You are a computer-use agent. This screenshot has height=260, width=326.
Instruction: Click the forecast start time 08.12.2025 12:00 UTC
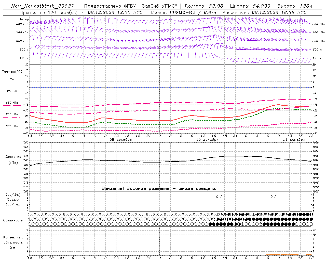click(115, 12)
